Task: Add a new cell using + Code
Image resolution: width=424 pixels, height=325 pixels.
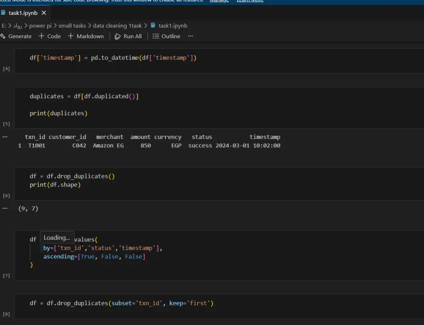Action: (x=50, y=36)
